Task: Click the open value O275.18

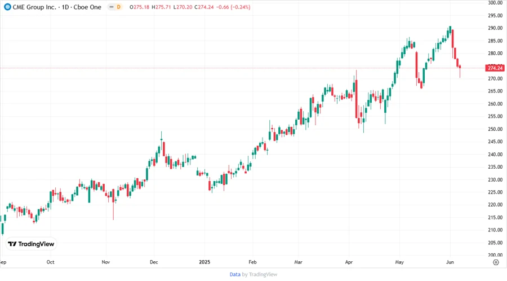Action: click(x=139, y=7)
